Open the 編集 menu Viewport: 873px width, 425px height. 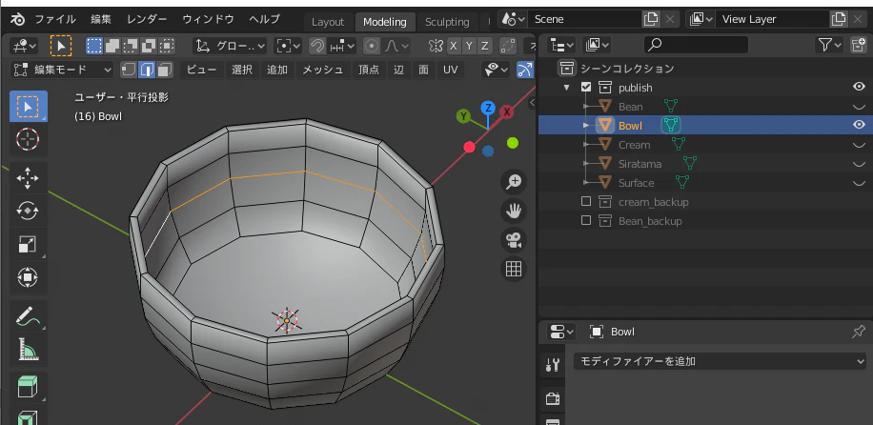[x=101, y=19]
